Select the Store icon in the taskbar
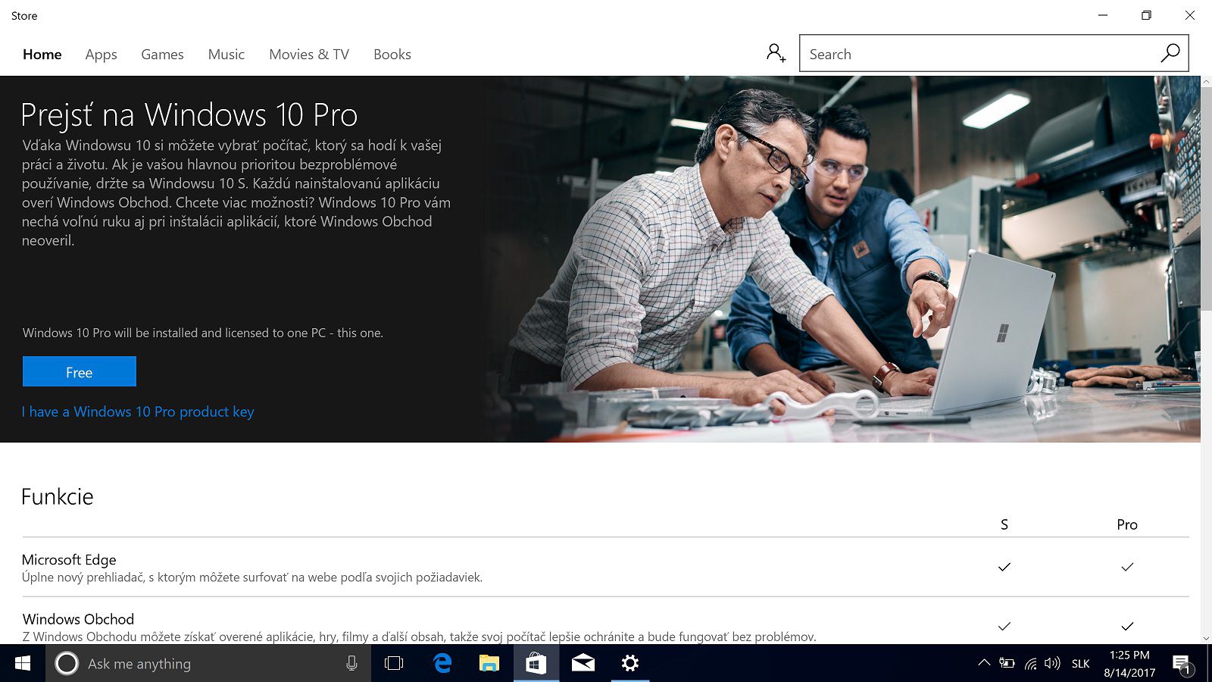1212x682 pixels. pos(536,663)
